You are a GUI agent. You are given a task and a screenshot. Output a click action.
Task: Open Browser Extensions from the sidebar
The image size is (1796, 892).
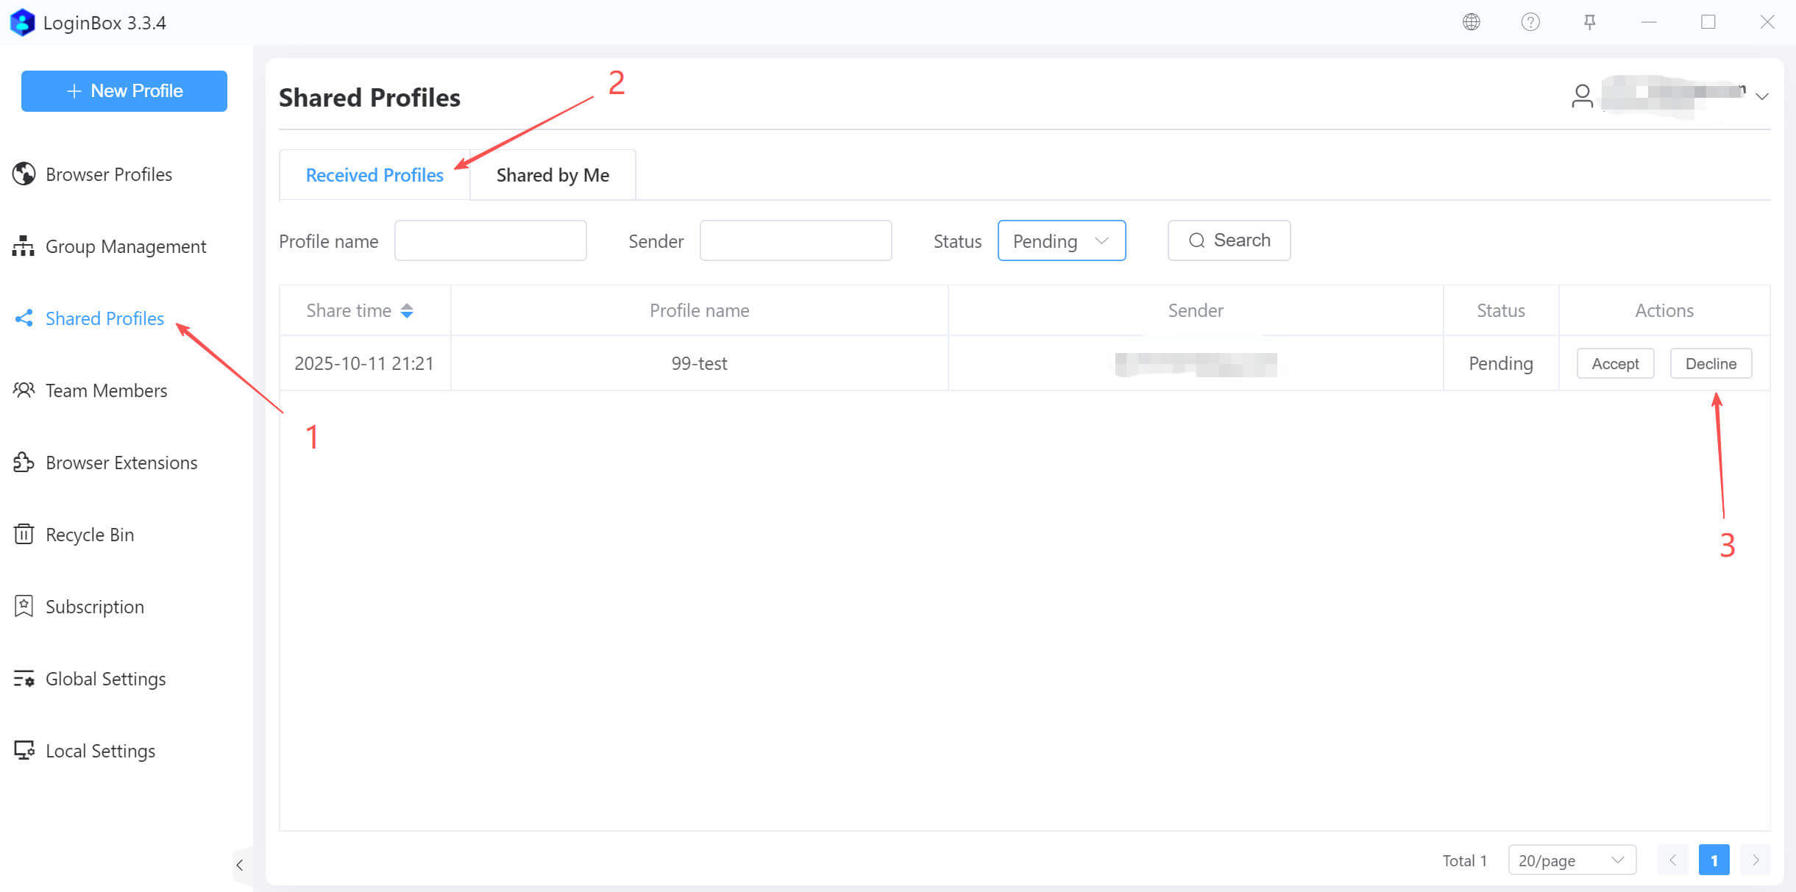point(121,463)
